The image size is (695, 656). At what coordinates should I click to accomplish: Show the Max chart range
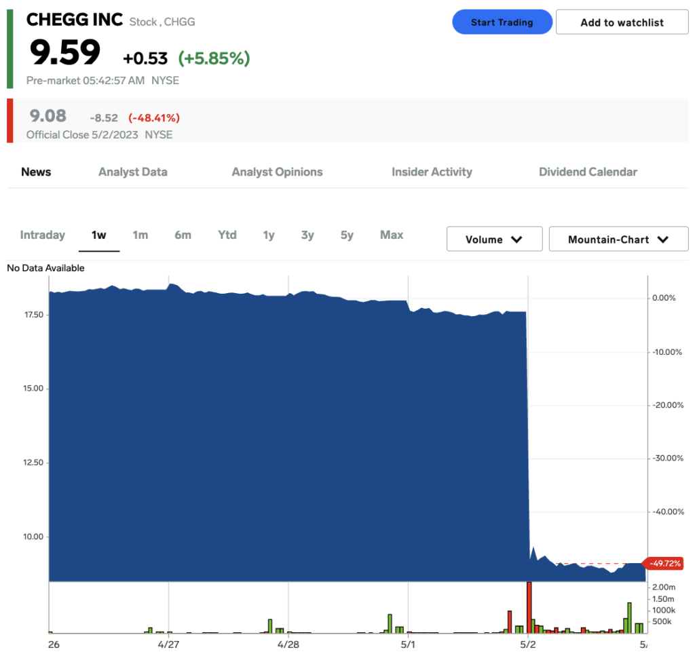tap(392, 235)
